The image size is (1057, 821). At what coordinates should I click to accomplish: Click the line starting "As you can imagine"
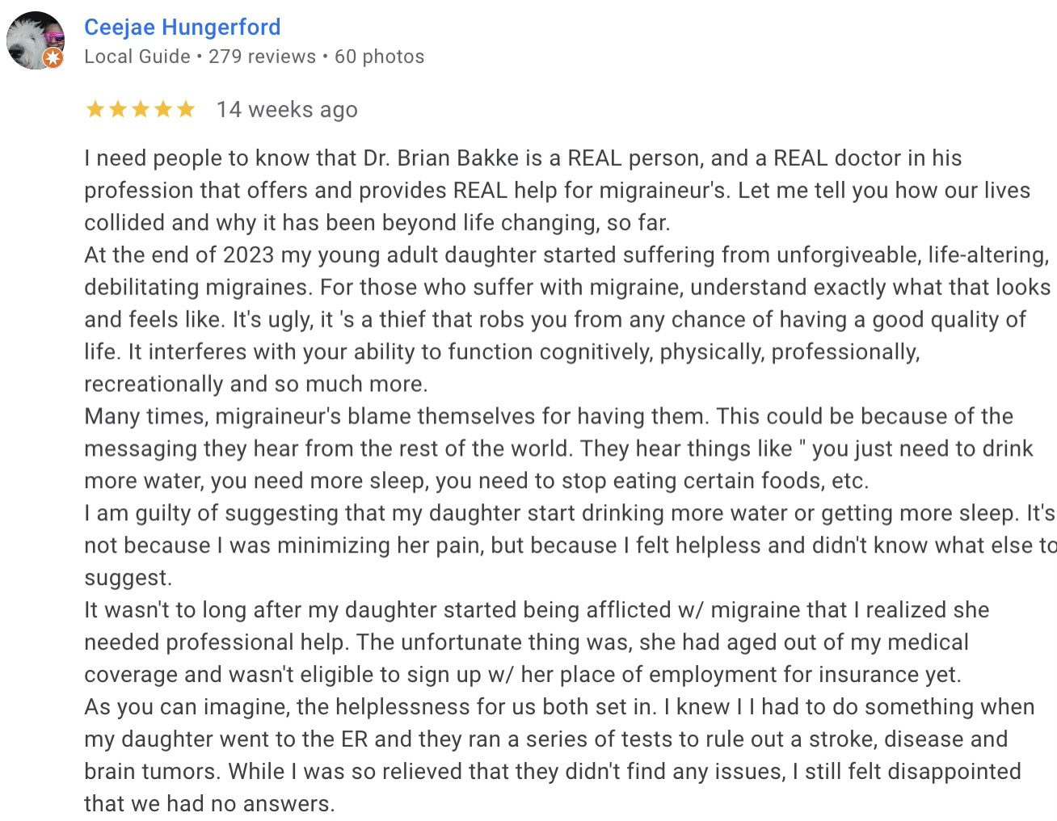coord(559,707)
